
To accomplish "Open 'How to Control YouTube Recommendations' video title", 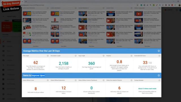I will click(68, 26).
